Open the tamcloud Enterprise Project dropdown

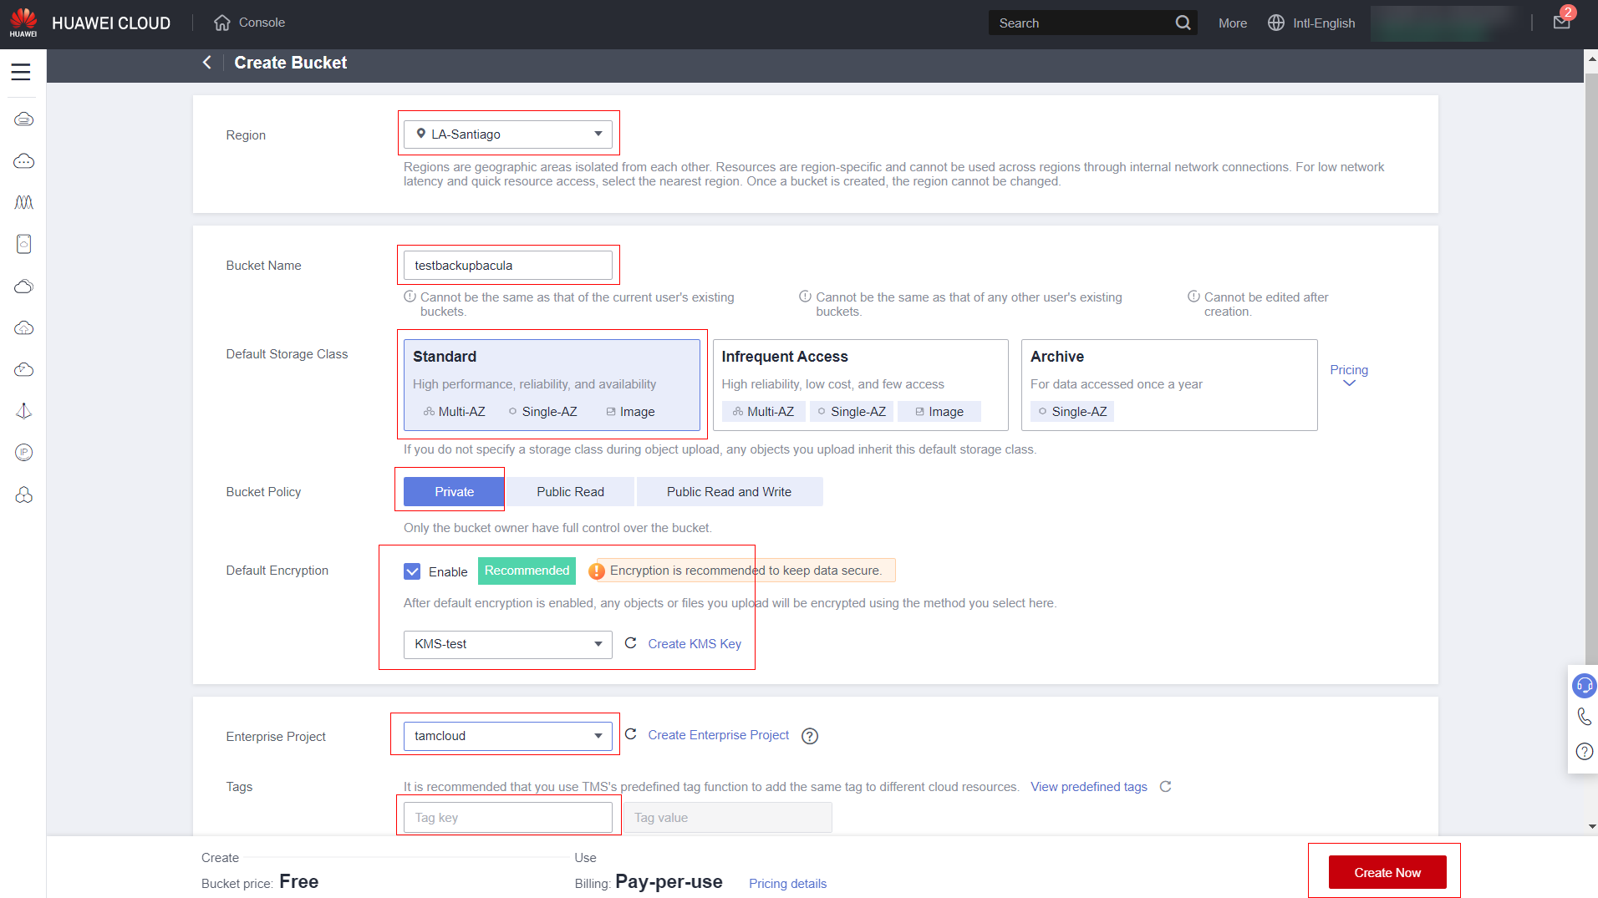507,736
